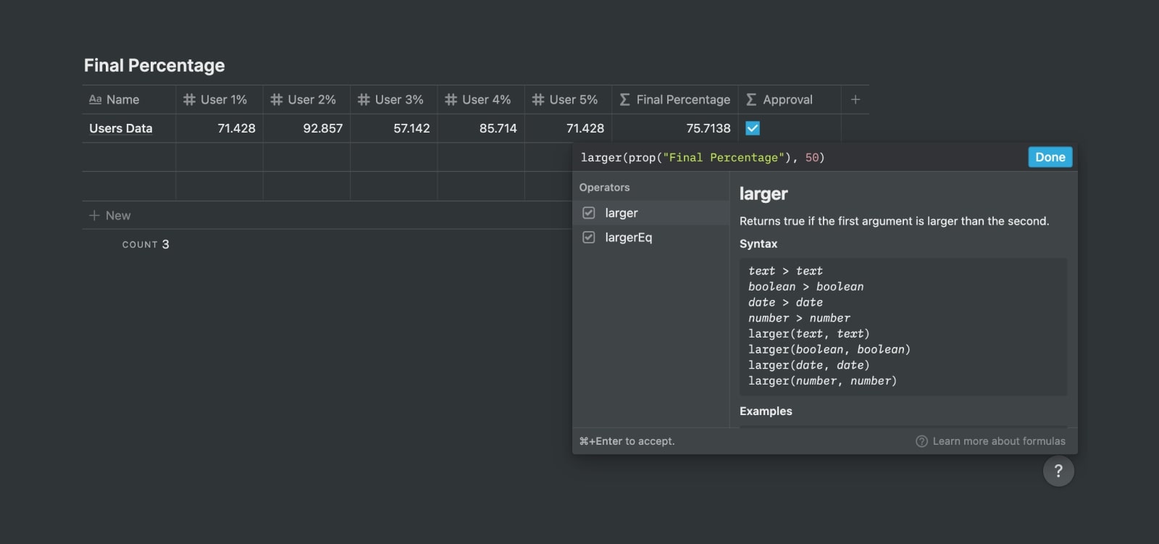Click the Examples heading
Image resolution: width=1159 pixels, height=544 pixels.
point(766,411)
